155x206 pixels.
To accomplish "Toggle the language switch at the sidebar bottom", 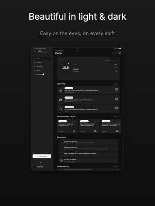I will click(42, 163).
